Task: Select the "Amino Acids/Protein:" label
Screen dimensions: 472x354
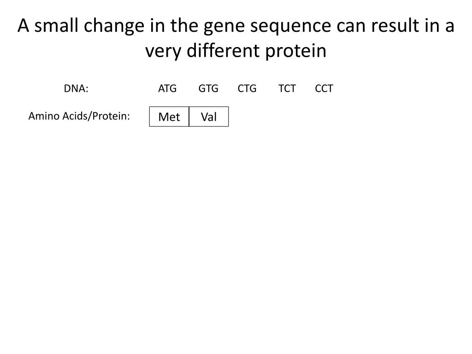Action: [79, 116]
